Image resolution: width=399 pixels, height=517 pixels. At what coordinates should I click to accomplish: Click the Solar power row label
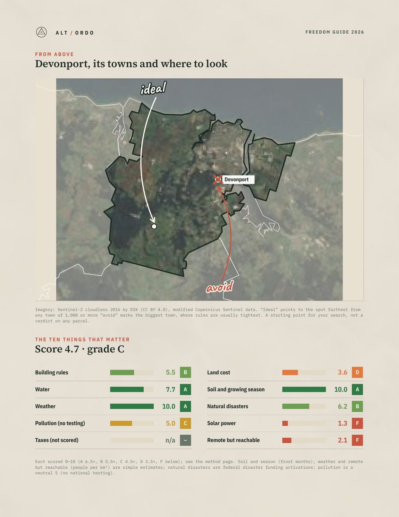click(x=221, y=423)
